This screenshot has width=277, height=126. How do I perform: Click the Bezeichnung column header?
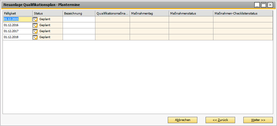point(79,14)
